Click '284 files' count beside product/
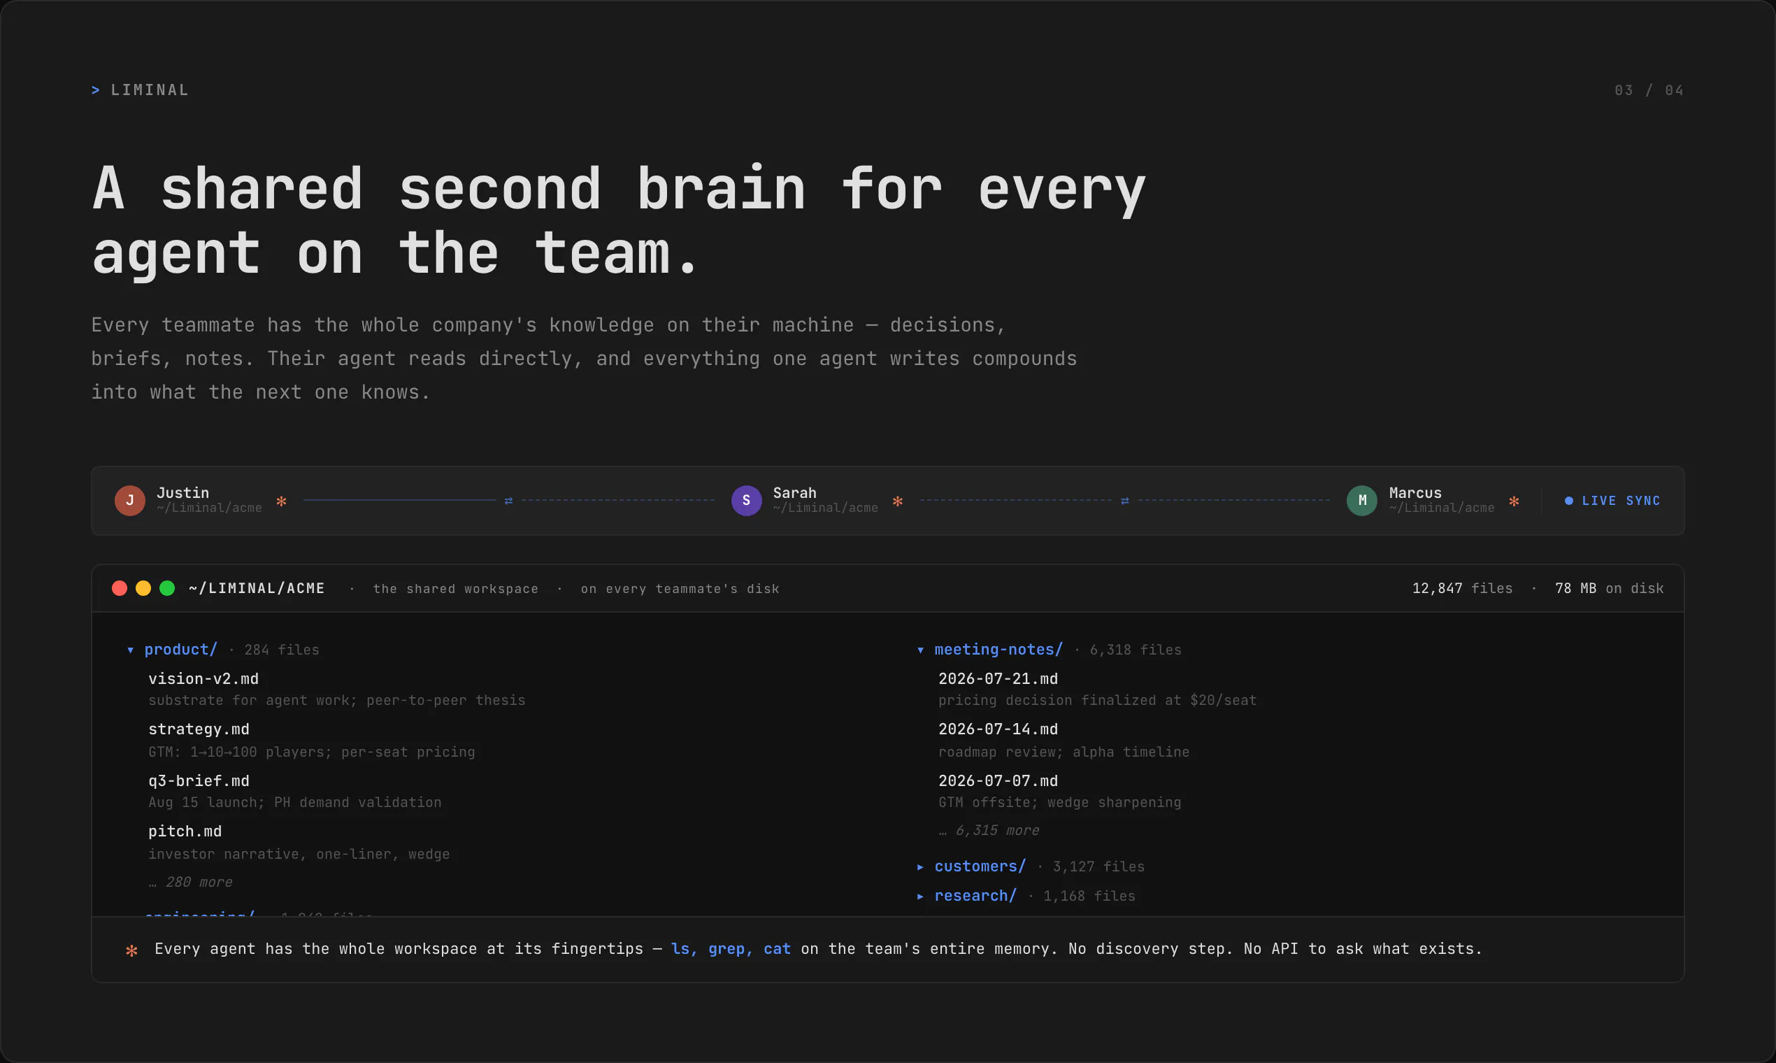This screenshot has height=1063, width=1776. point(282,650)
